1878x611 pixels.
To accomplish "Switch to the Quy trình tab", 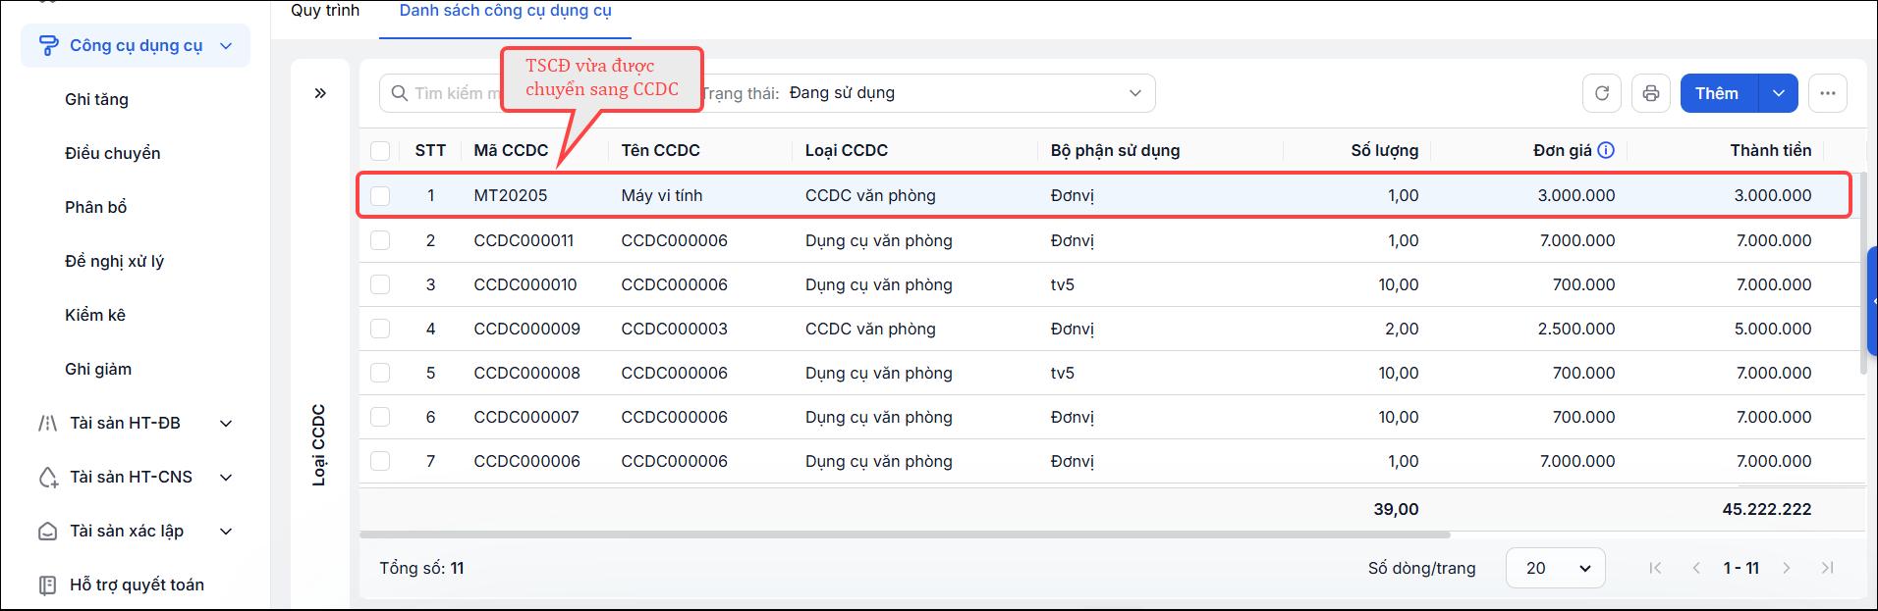I will (325, 11).
